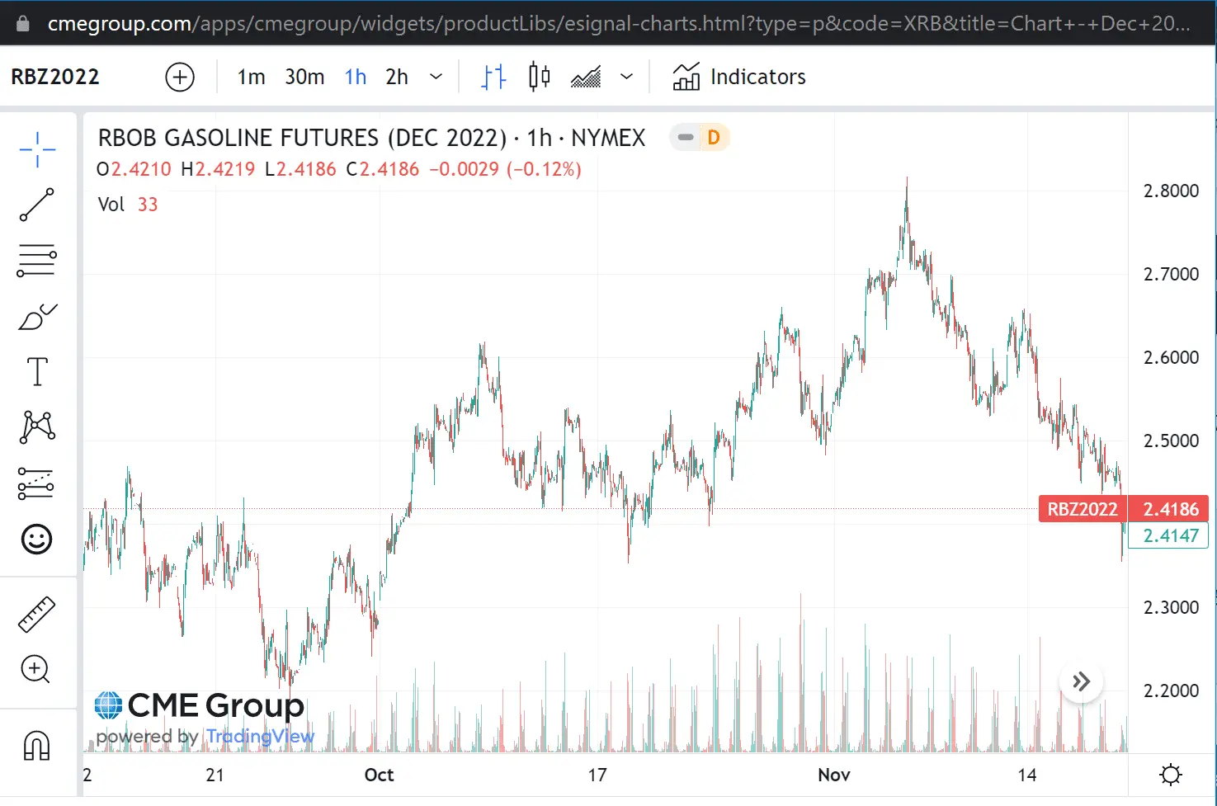Expand the chart style dropdown
Image resolution: width=1217 pixels, height=806 pixels.
tap(627, 78)
